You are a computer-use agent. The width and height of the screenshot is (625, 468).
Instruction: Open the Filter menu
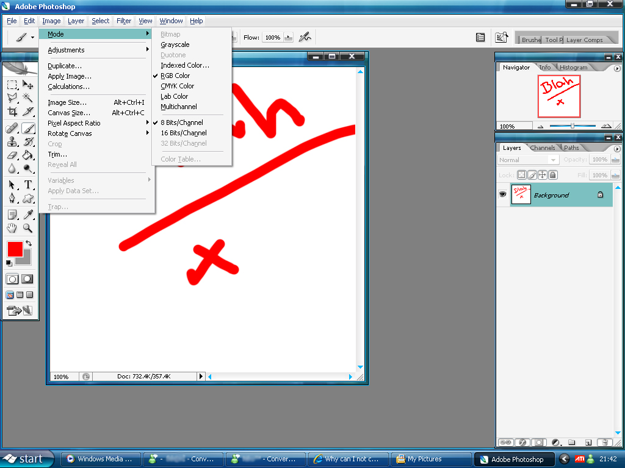(x=123, y=21)
